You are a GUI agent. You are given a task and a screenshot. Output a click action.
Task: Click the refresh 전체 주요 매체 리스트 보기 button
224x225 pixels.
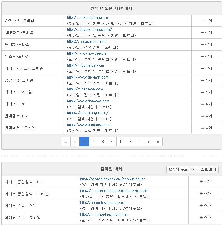(x=192, y=169)
